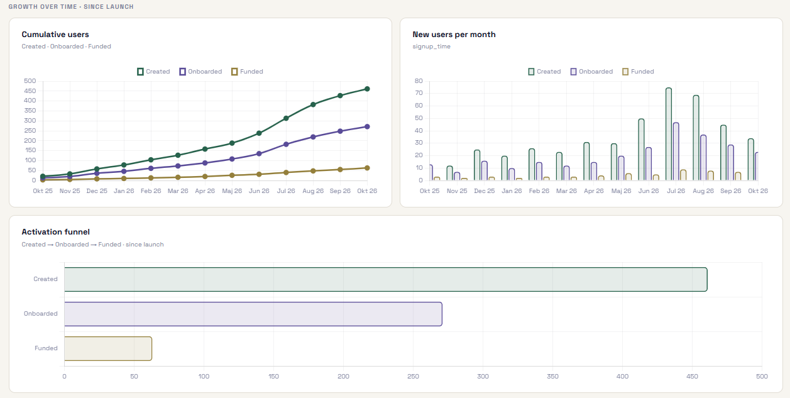The width and height of the screenshot is (790, 398).
Task: Click Maj 26 Onboarded bar in monthly chart
Action: pos(621,169)
